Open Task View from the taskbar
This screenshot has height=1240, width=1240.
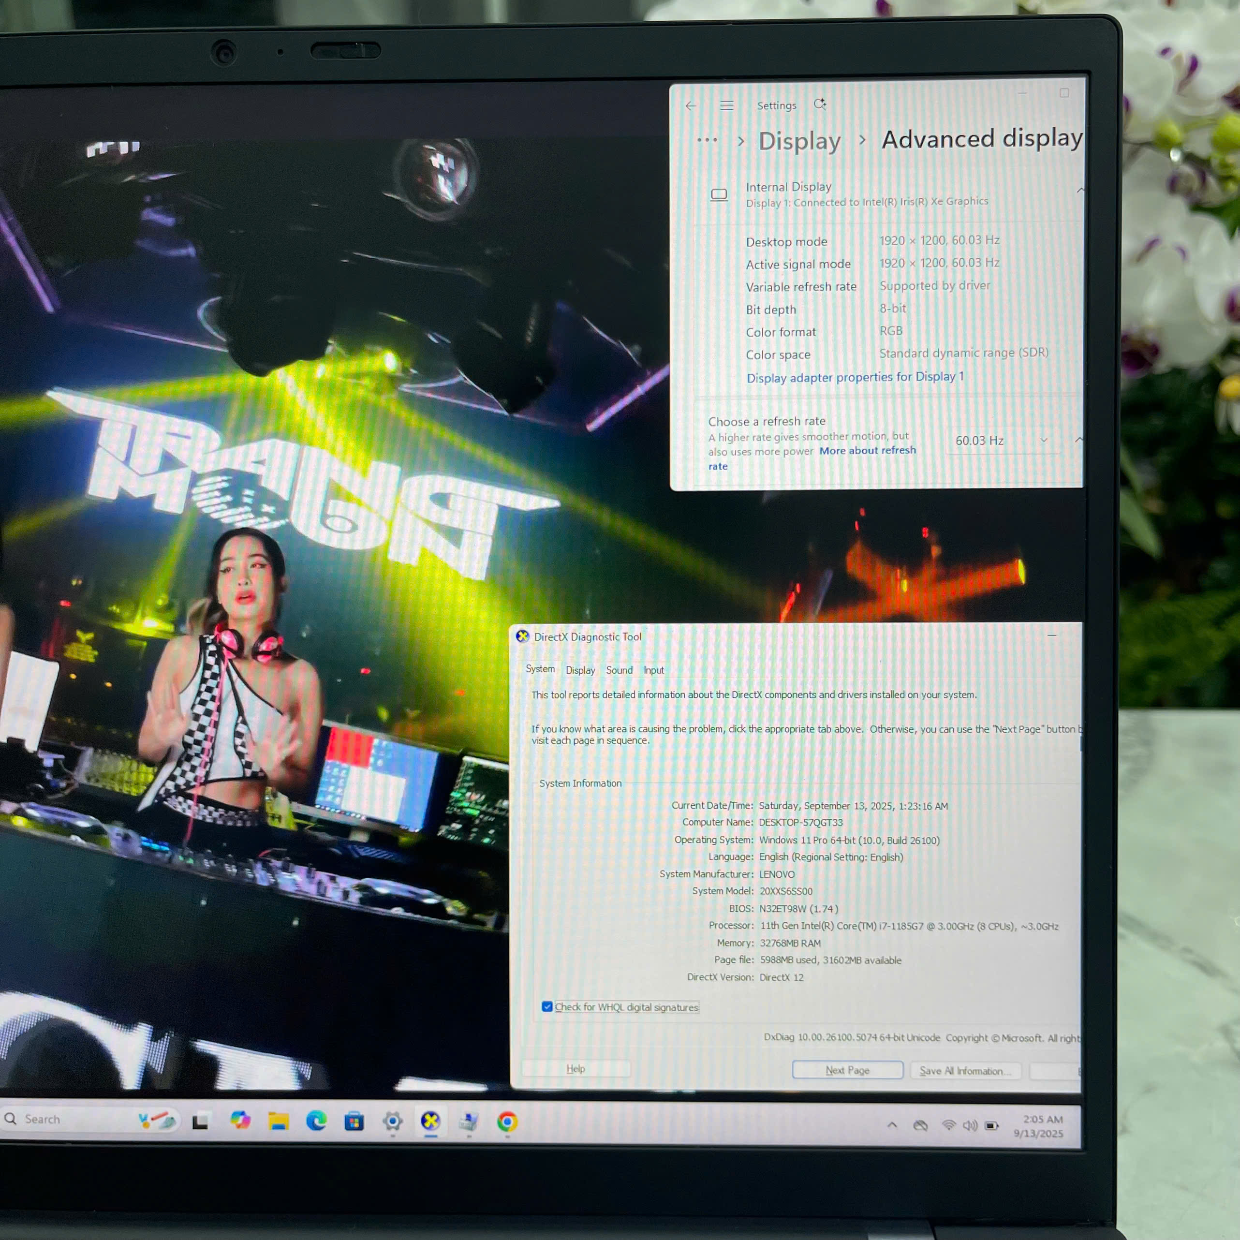(200, 1121)
